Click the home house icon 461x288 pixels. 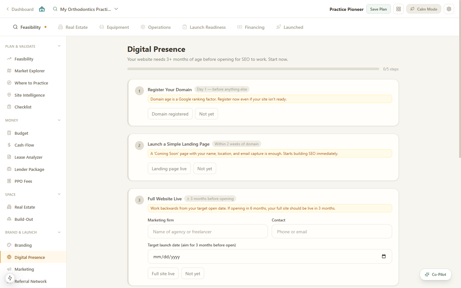point(42,9)
